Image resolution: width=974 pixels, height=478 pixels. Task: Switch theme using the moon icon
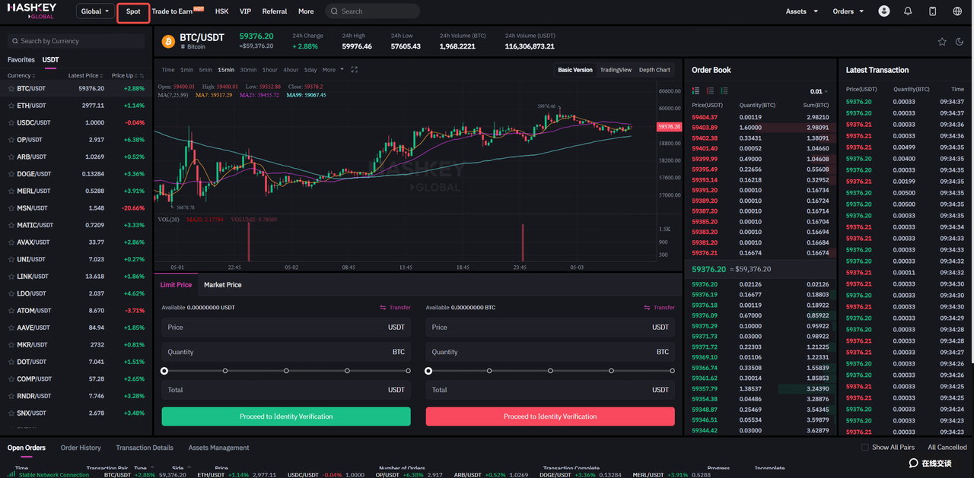960,42
